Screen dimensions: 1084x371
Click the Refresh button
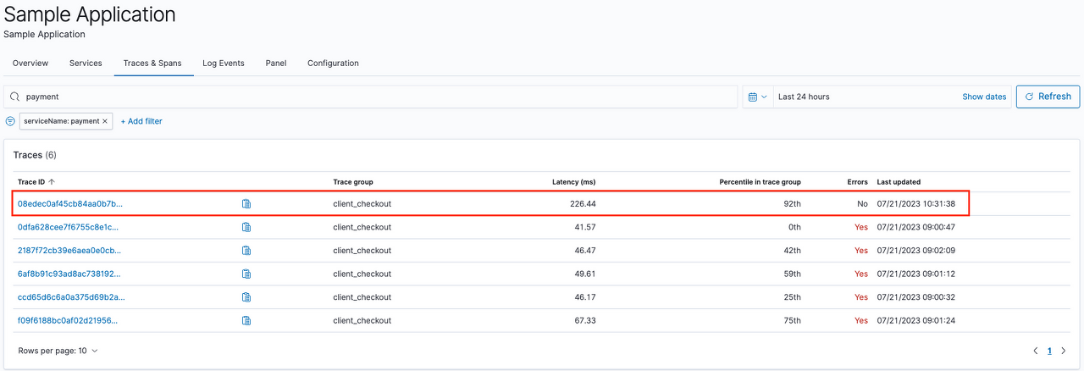[1048, 97]
